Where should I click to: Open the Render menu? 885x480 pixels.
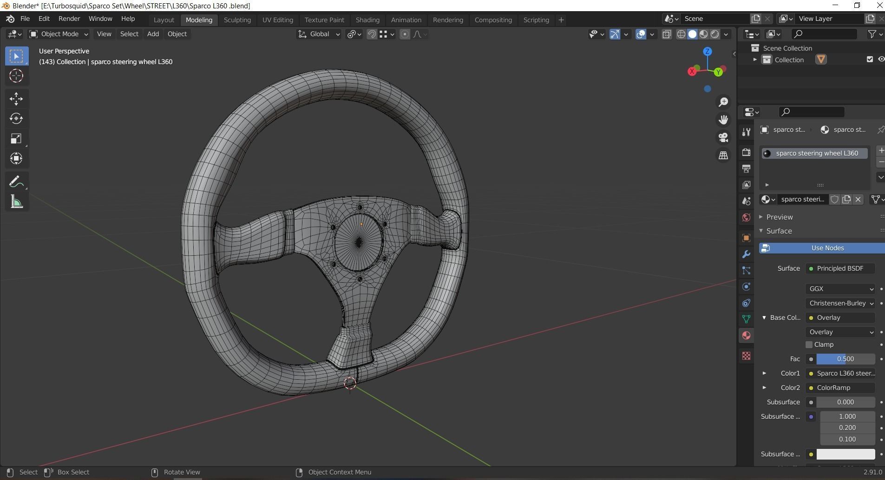pyautogui.click(x=69, y=19)
